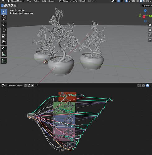
Task: Click the green Y axis gizmo ball
Action: coord(150,16)
